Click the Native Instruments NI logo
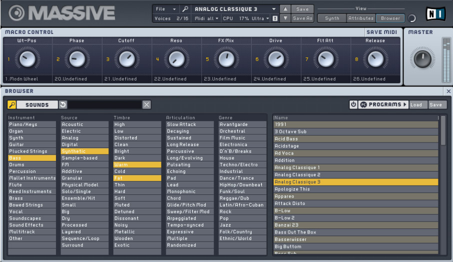The width and height of the screenshot is (453, 262). (436, 13)
